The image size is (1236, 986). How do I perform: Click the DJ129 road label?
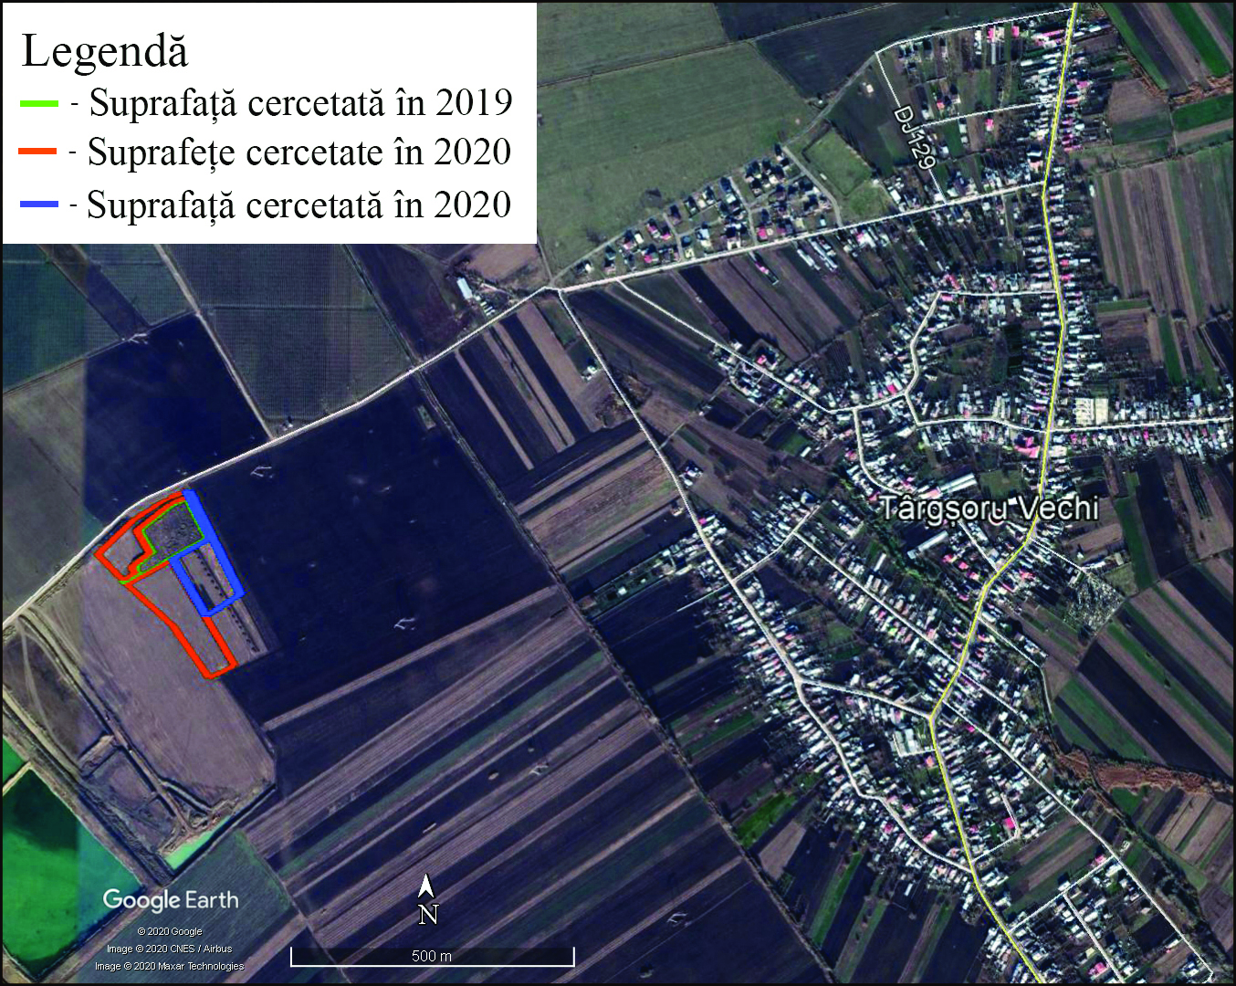coord(916,137)
